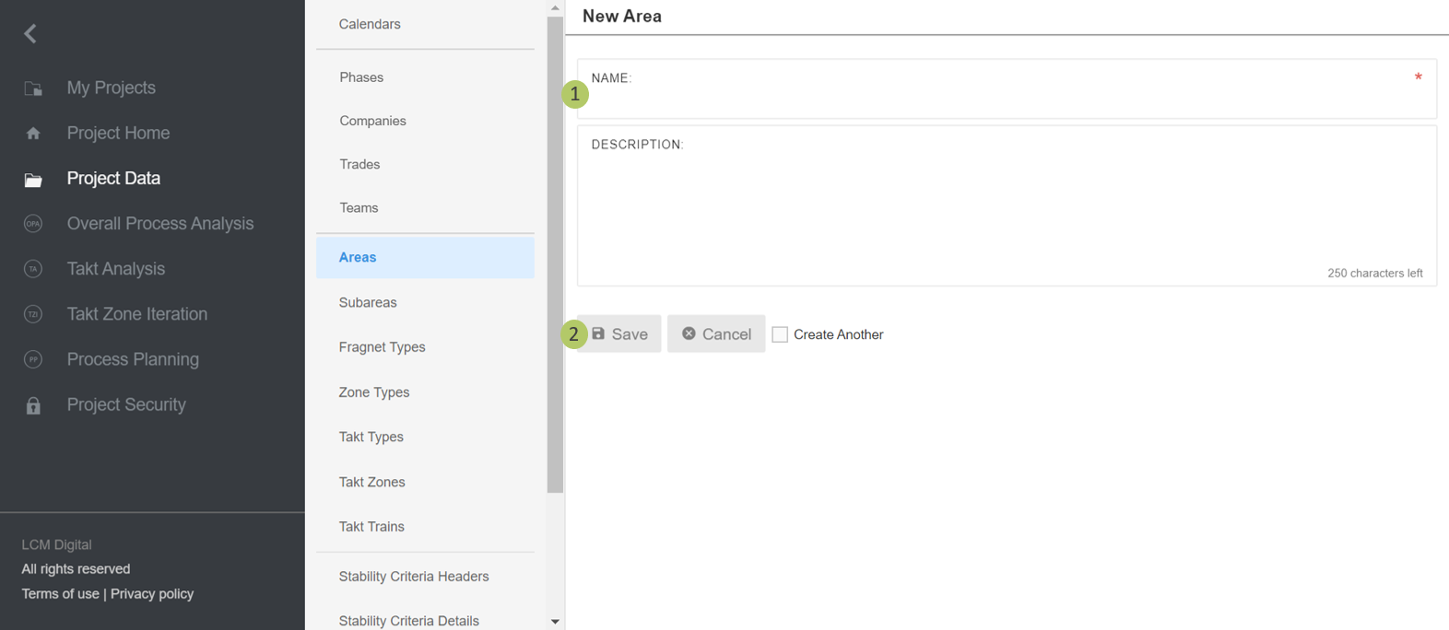Viewport: 1449px width, 630px height.
Task: Click the Takt Zone Iteration circle icon
Action: 33,314
